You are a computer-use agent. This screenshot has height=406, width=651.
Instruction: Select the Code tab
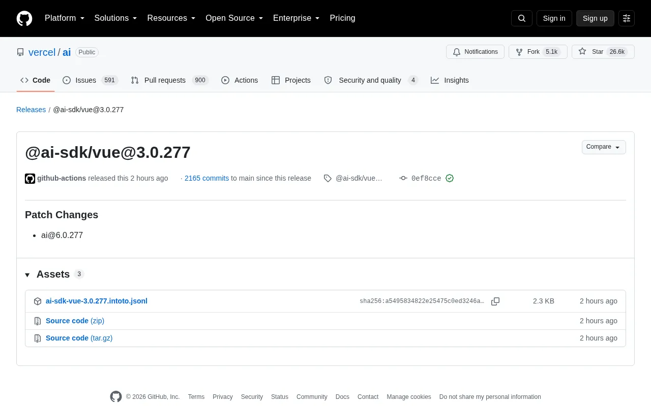(35, 80)
